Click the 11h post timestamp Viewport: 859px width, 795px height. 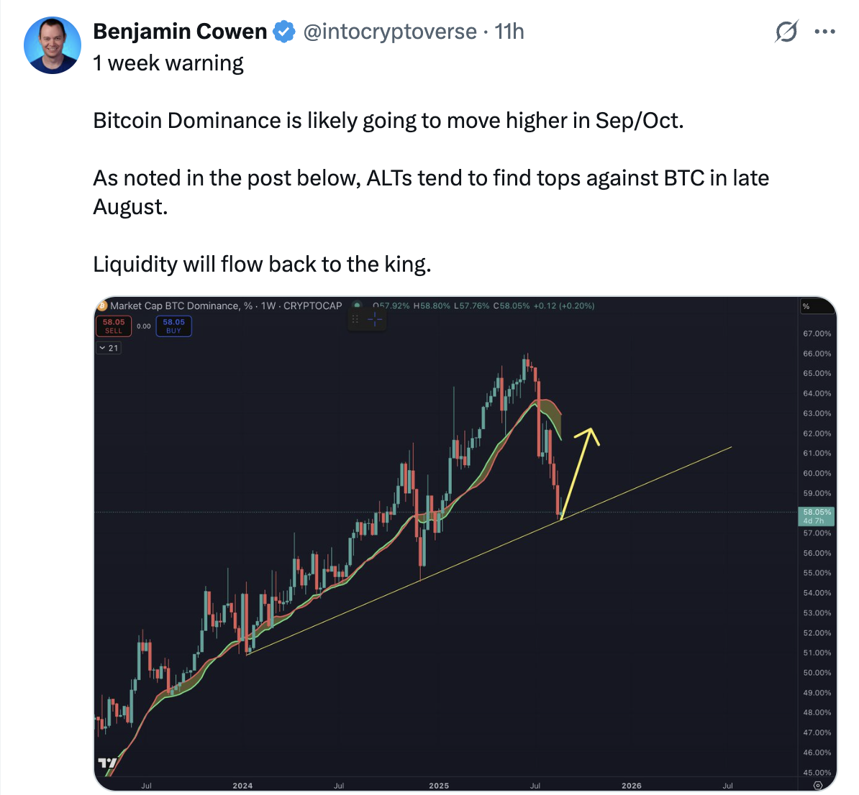tap(509, 32)
